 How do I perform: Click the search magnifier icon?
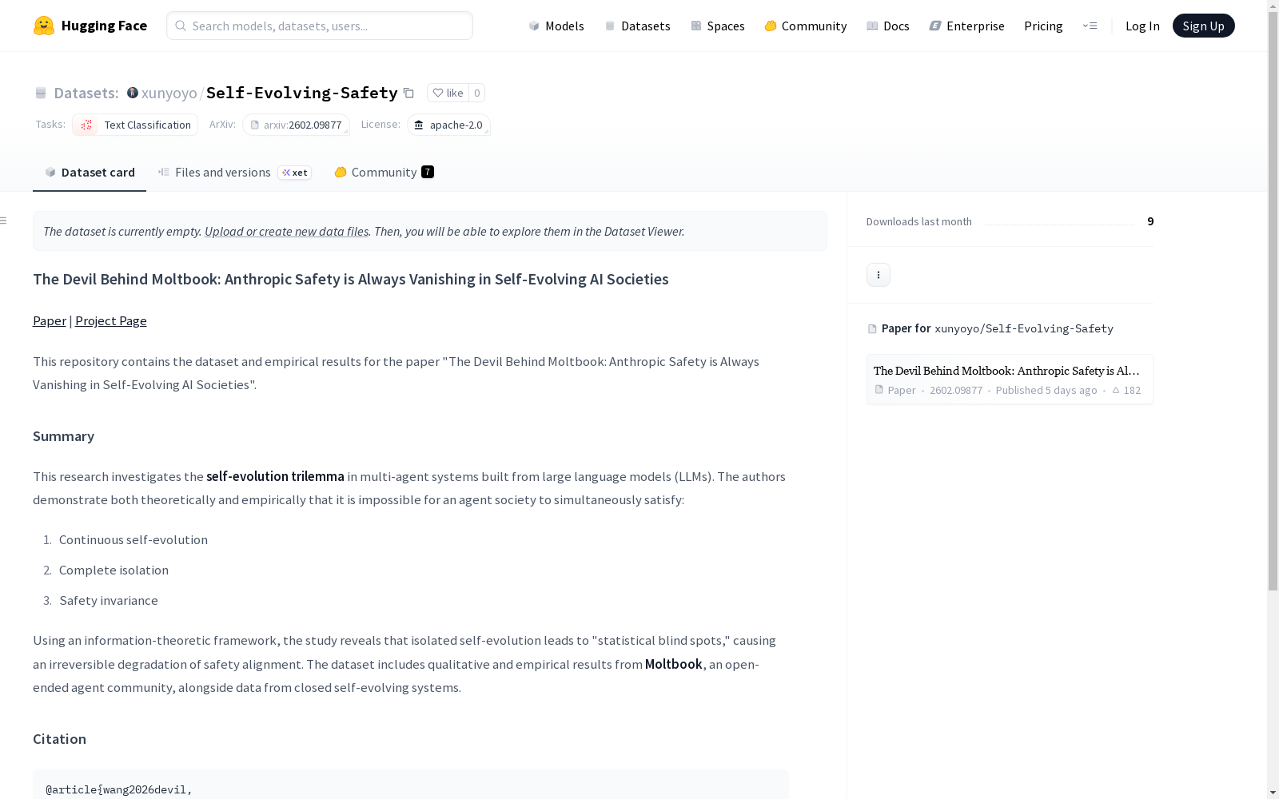pos(181,26)
